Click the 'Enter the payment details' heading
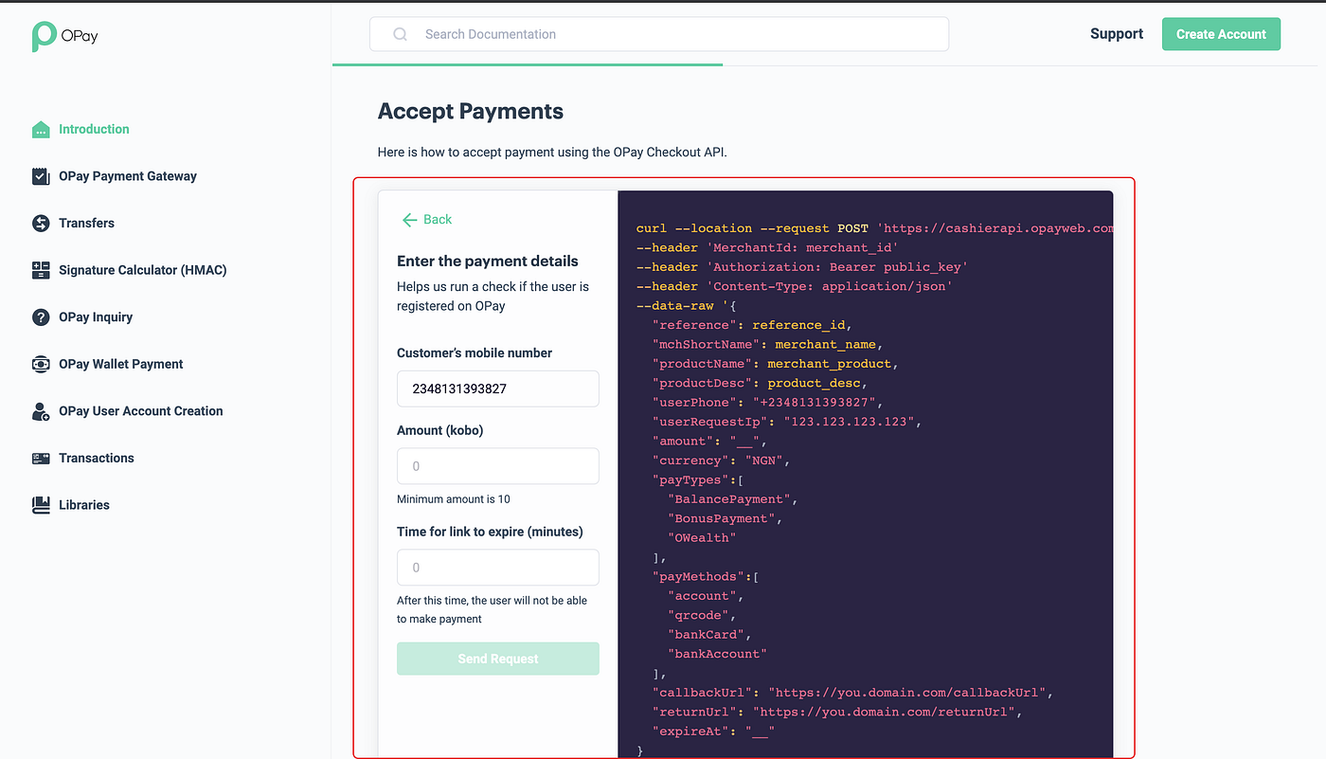The width and height of the screenshot is (1326, 759). [x=488, y=261]
